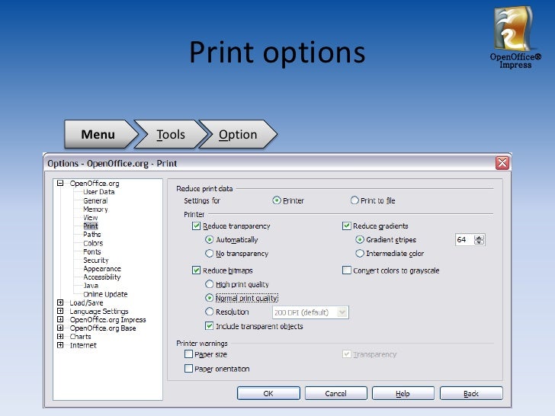Open Help for print options

click(x=403, y=393)
